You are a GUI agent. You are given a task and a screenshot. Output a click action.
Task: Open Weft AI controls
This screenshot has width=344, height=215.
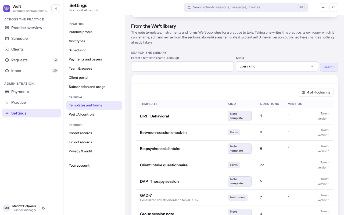(94, 114)
